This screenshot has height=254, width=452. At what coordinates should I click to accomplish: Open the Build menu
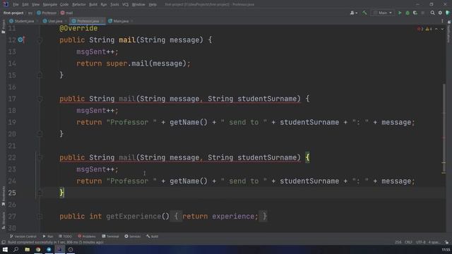(x=93, y=4)
